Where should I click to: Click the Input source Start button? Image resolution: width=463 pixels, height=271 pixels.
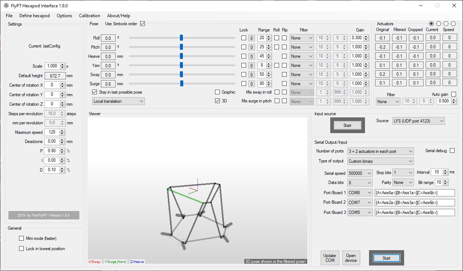click(x=347, y=125)
